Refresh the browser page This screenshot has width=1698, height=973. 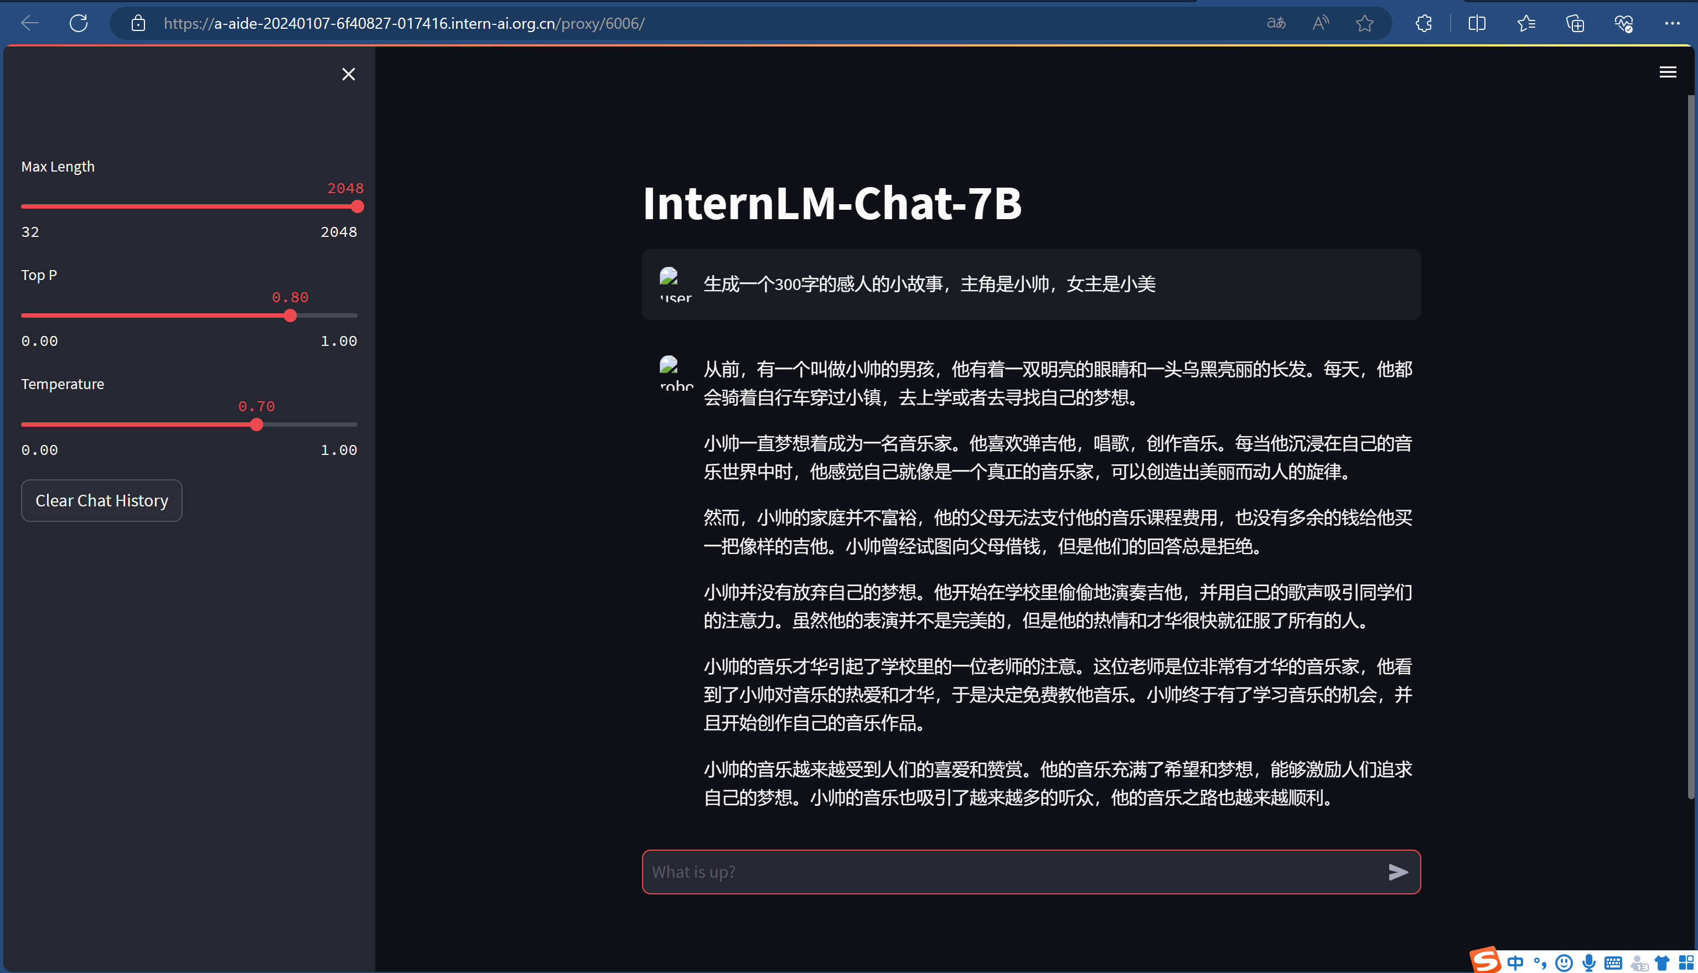pyautogui.click(x=79, y=23)
